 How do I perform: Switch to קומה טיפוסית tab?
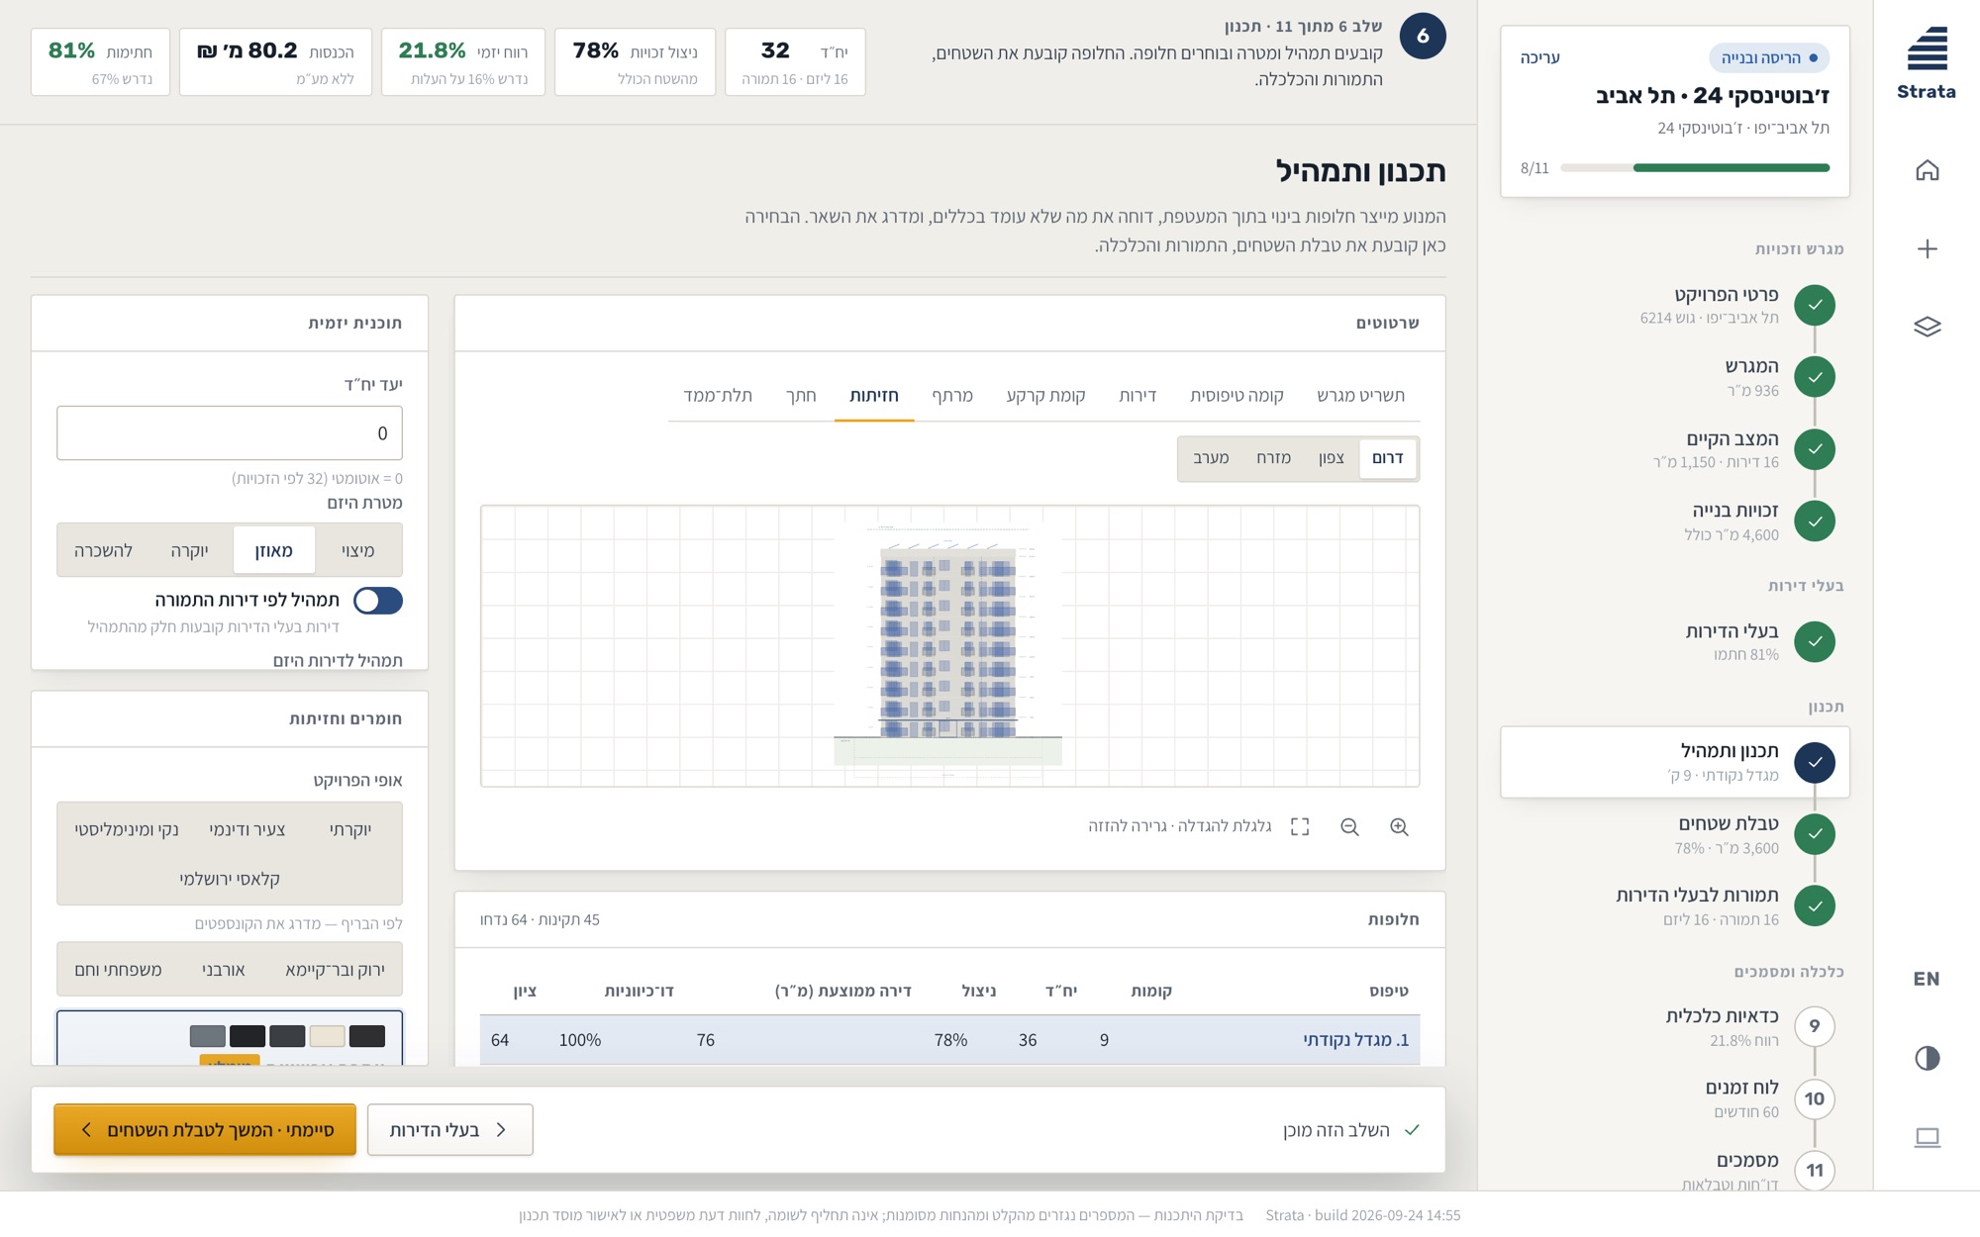tap(1237, 395)
